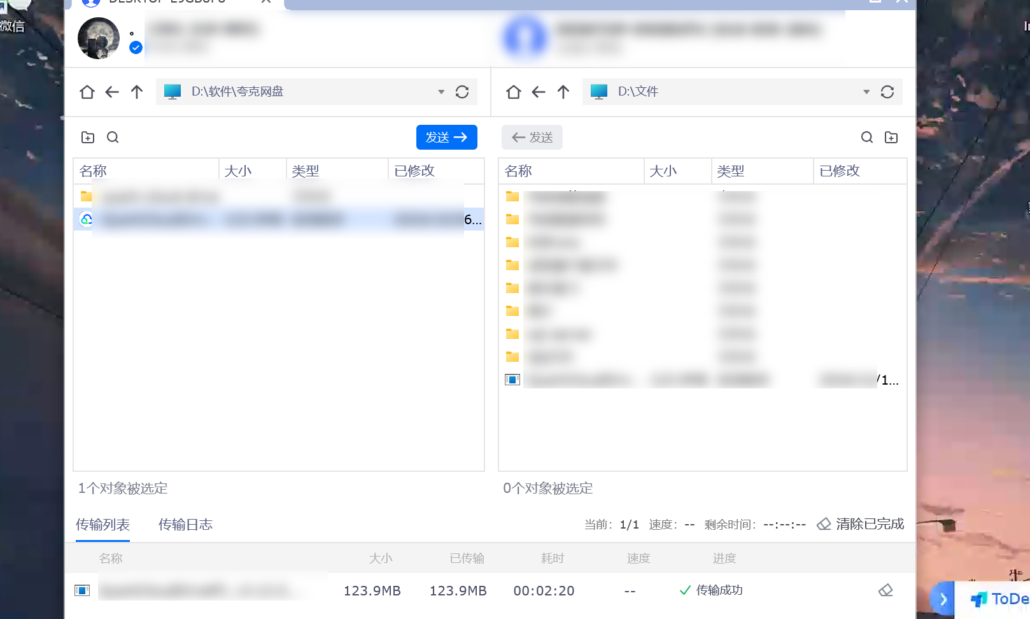Switch to the 传输日志 tab
This screenshot has height=619, width=1030.
185,524
